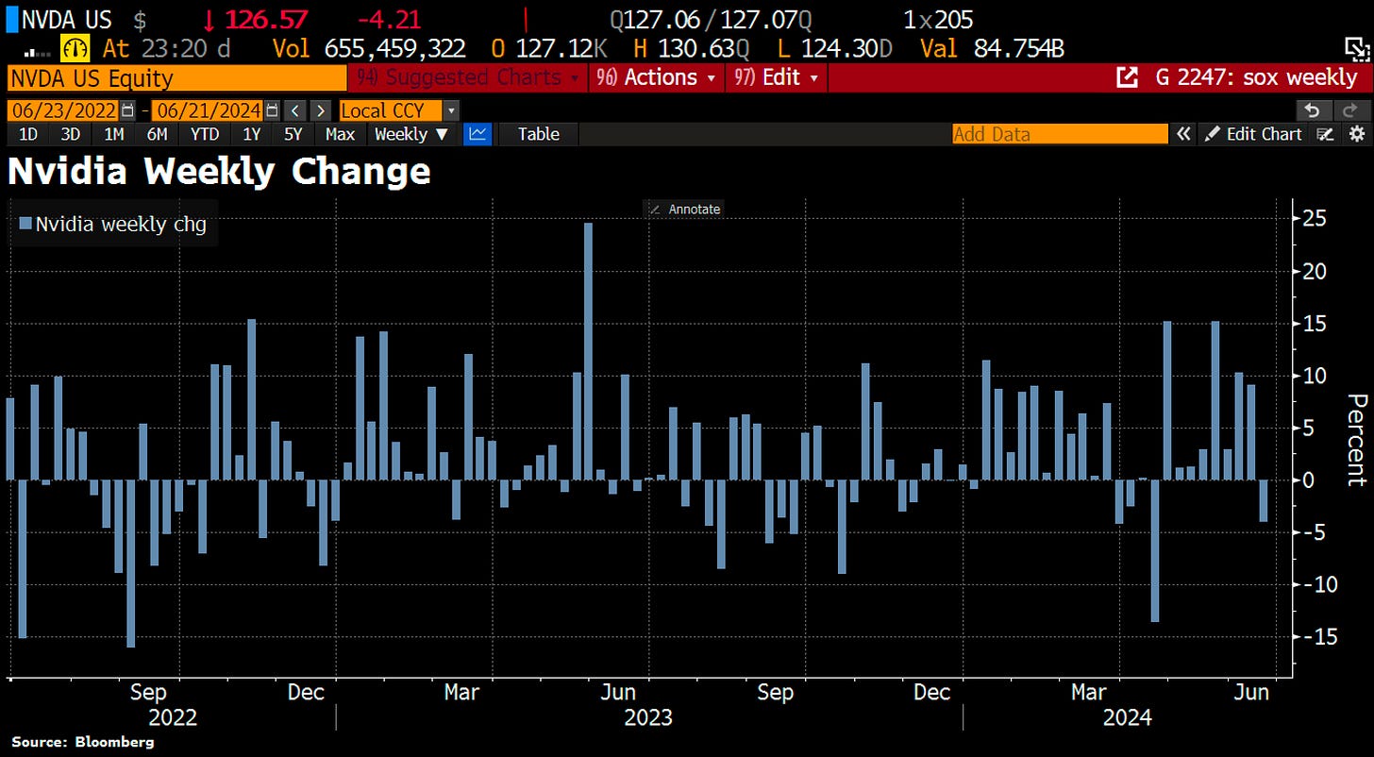Select the 1Y time range
The image size is (1374, 757).
coord(252,134)
